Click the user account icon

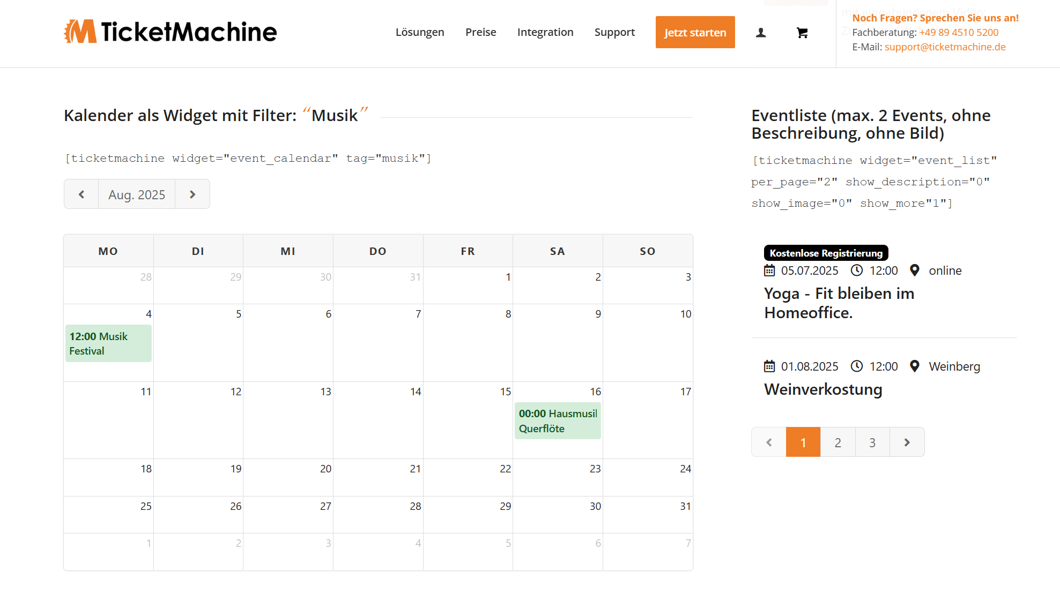[x=760, y=33]
